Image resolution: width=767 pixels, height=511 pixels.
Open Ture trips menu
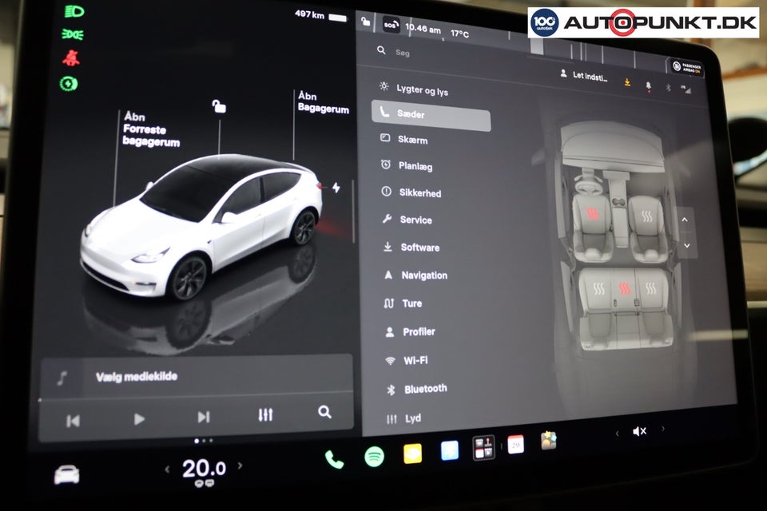[x=412, y=303]
